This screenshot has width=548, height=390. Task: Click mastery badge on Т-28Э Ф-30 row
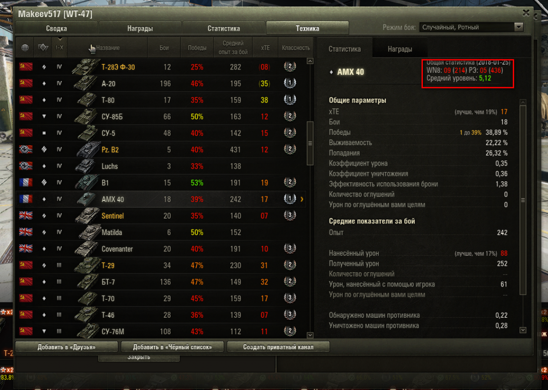click(289, 67)
